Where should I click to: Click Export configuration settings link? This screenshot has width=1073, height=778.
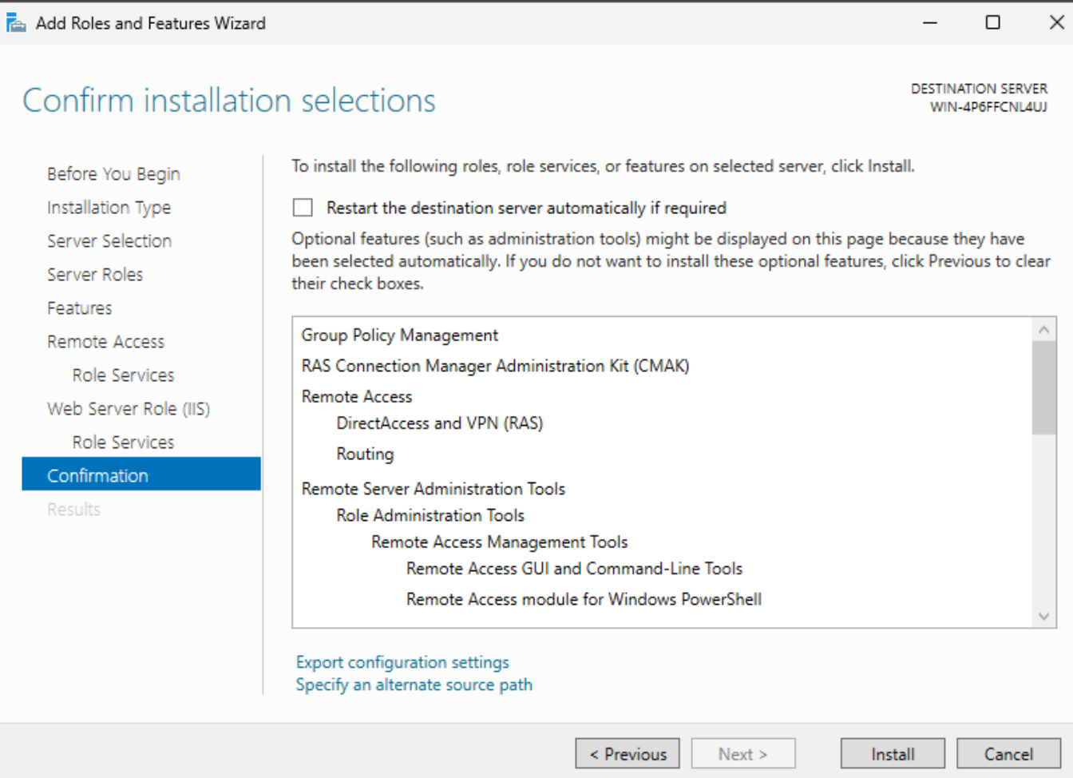(x=402, y=662)
